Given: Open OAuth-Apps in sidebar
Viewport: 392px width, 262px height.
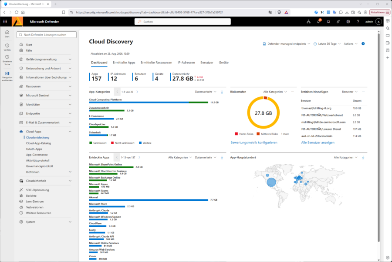Looking at the screenshot, I should 34,149.
